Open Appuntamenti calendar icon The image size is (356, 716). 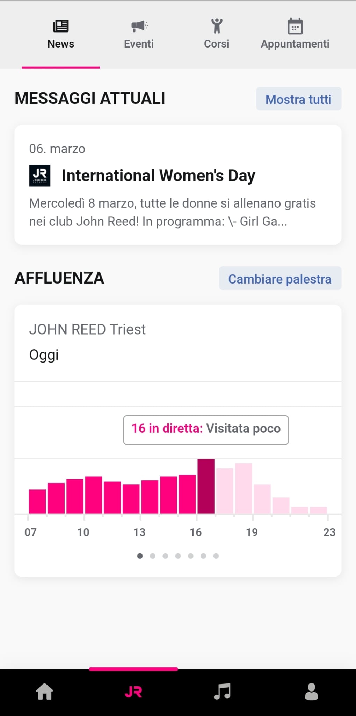tap(295, 26)
